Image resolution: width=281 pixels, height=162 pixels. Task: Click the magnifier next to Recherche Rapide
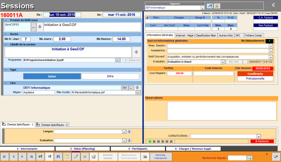[x=249, y=158]
